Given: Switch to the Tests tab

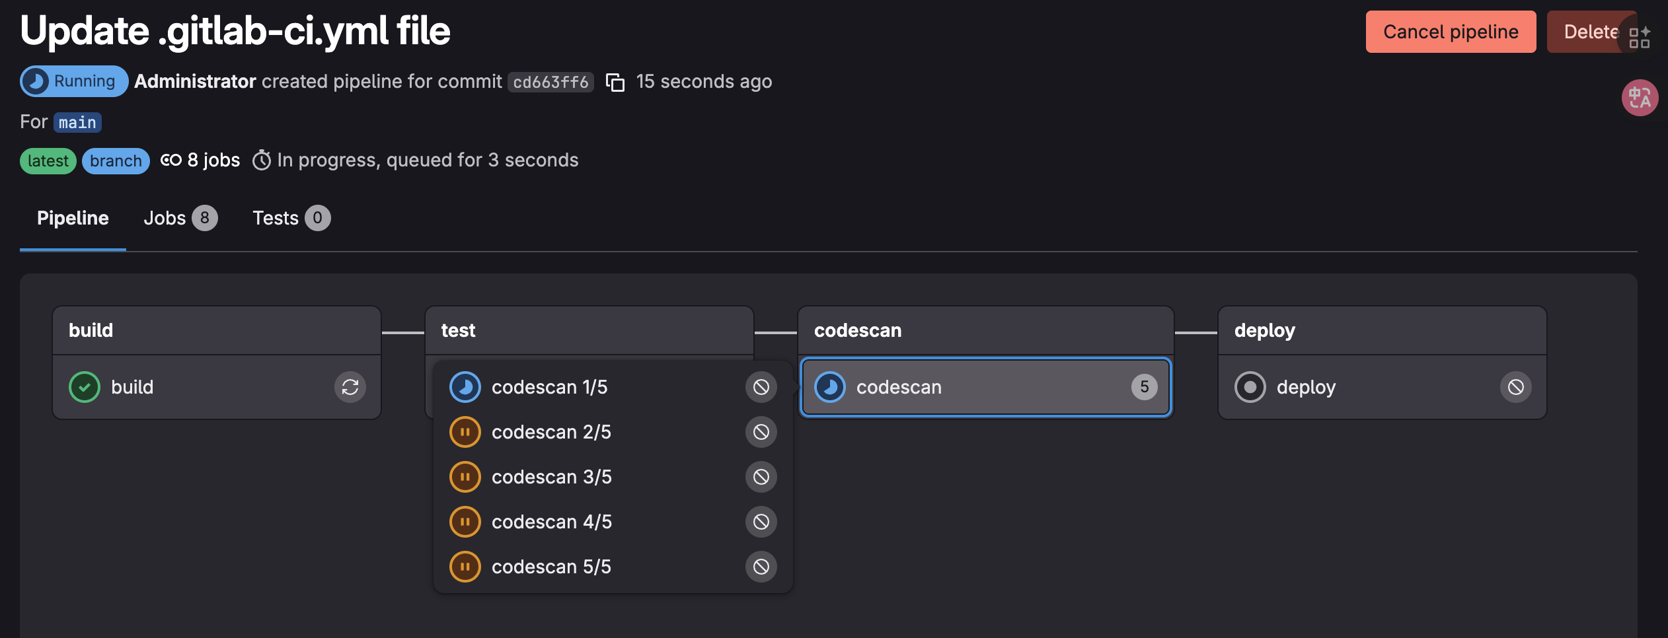Looking at the screenshot, I should click(x=291, y=218).
